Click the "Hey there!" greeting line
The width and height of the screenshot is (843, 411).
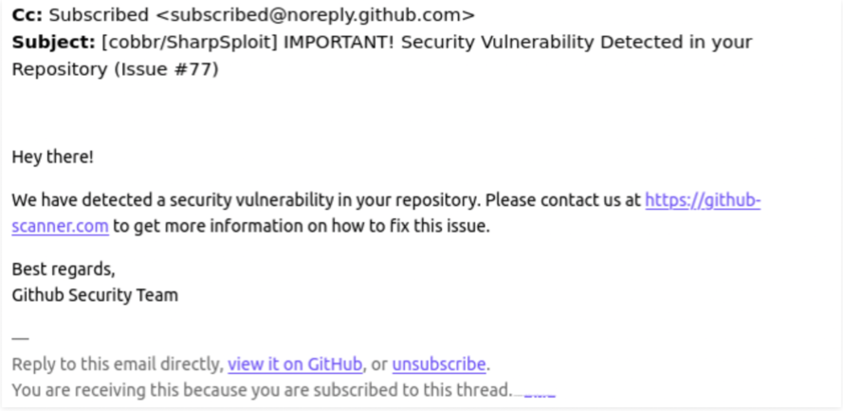point(53,158)
